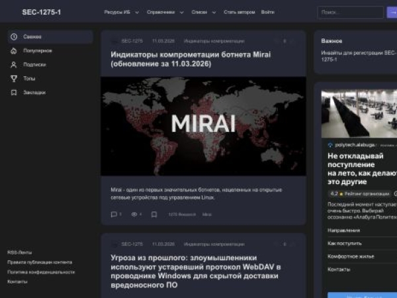397x298 pixels.
Task: Expand the Ресурсы ИБ dropdown menu
Action: click(x=121, y=12)
